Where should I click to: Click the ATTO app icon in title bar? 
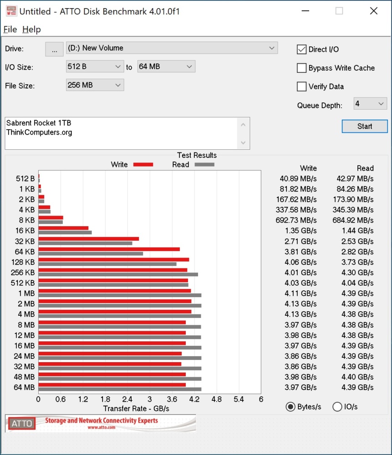click(x=11, y=11)
